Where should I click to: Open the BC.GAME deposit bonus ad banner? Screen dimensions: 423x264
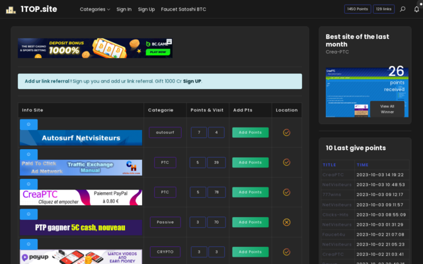click(x=95, y=48)
